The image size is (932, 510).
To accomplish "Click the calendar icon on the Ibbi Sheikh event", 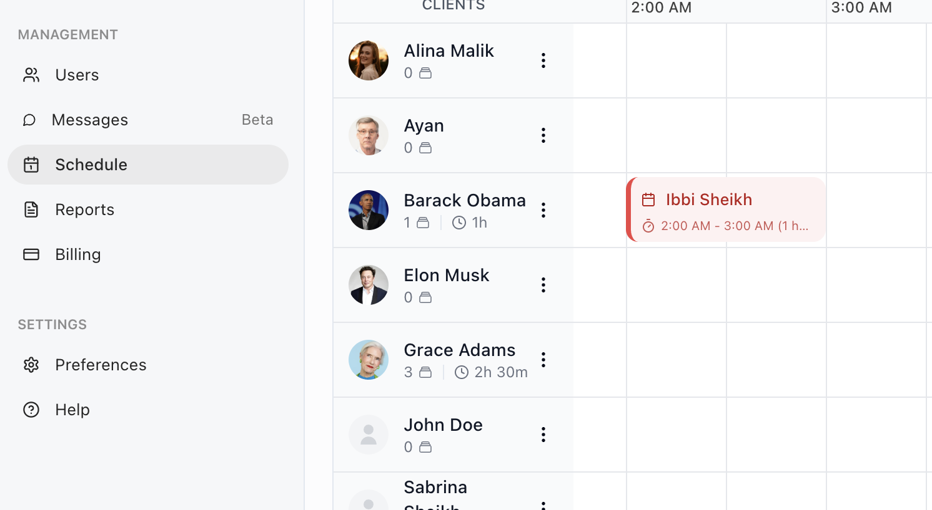I will coord(648,200).
